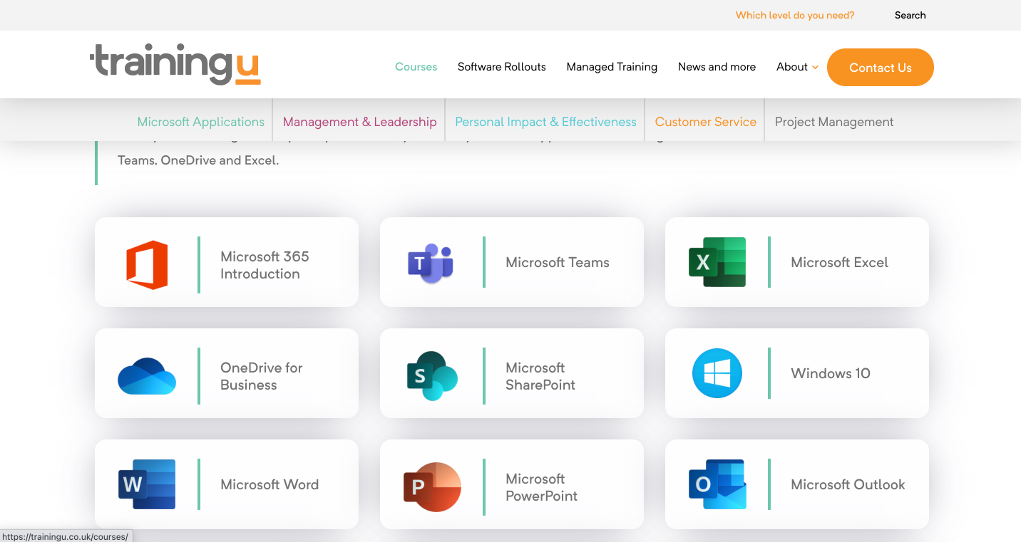Click the trainingu logo
This screenshot has height=542, width=1021.
[175, 64]
